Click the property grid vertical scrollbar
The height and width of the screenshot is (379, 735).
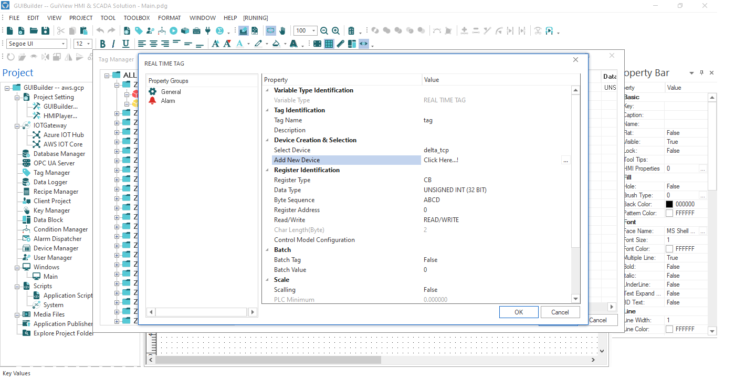tap(576, 194)
